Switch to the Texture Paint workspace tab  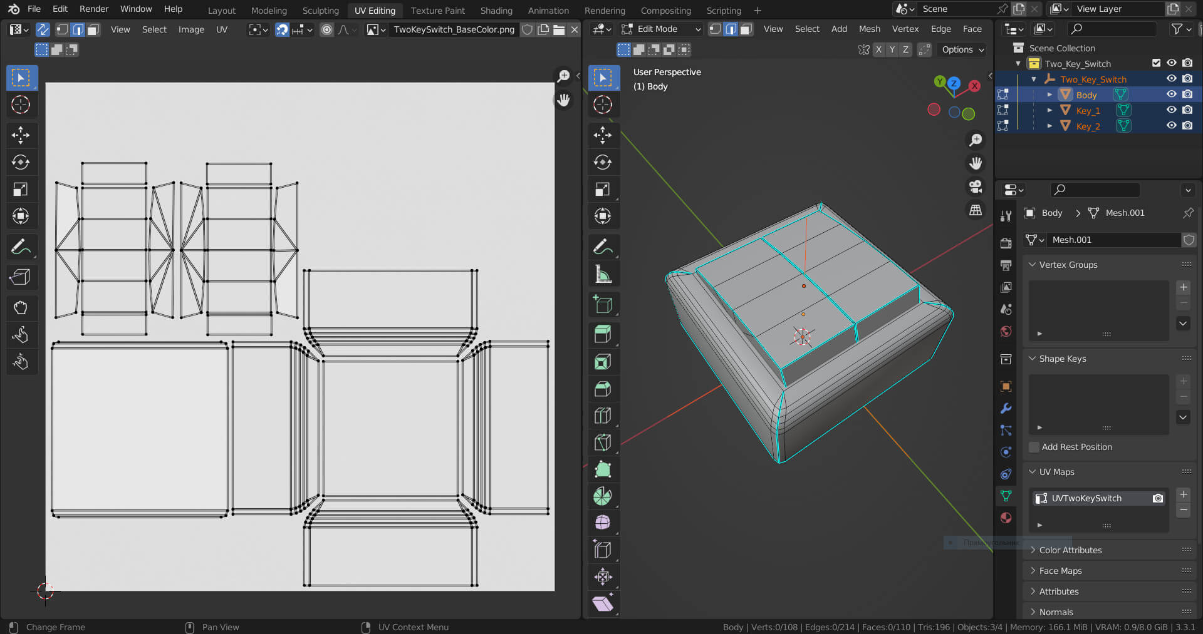pyautogui.click(x=437, y=10)
